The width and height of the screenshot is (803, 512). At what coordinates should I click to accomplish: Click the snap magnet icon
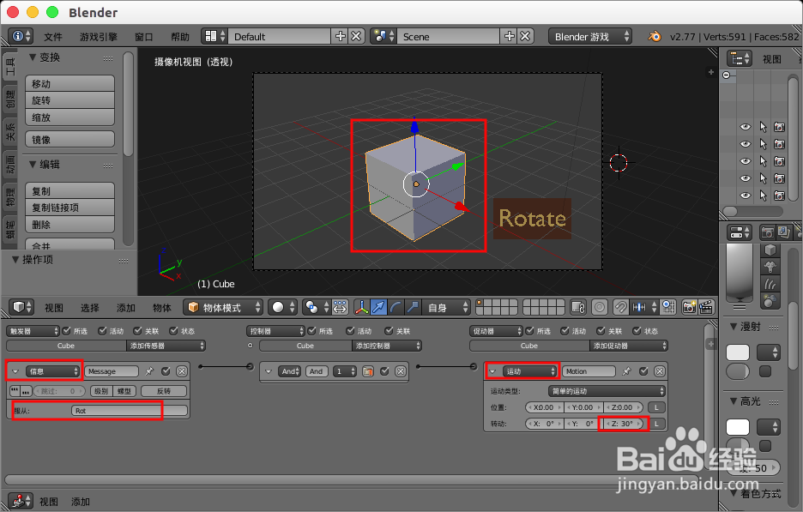click(619, 307)
